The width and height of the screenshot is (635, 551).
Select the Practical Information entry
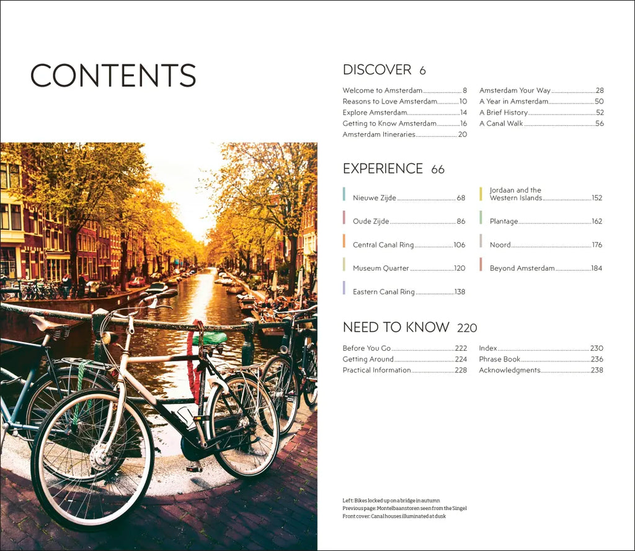click(376, 371)
